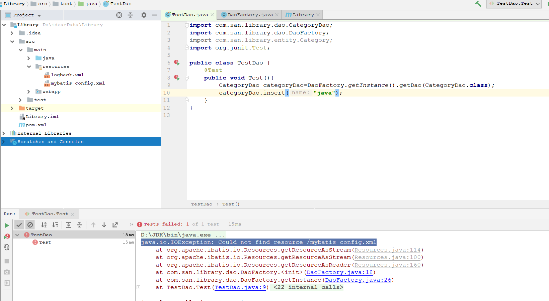Image resolution: width=549 pixels, height=301 pixels.
Task: Fold the import block at line 1
Action: tap(187, 25)
